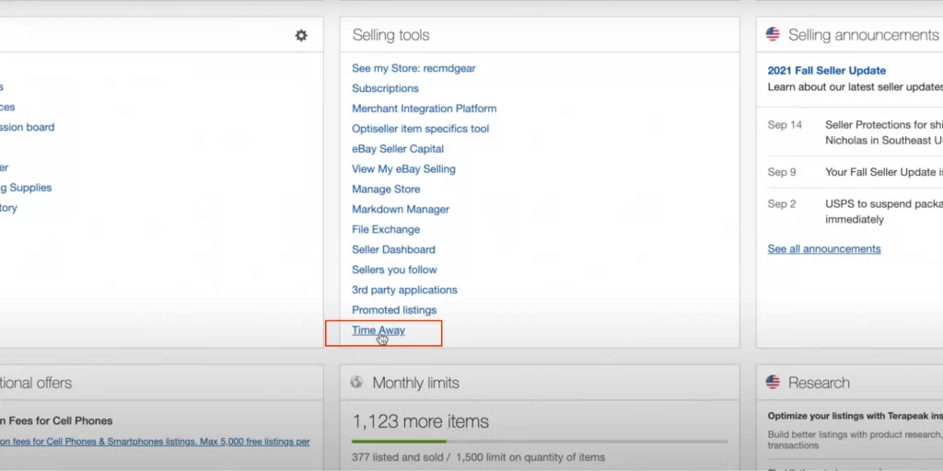Click the Cell Phones & Smartphones listings offer link
The height and width of the screenshot is (471, 943).
click(x=155, y=442)
